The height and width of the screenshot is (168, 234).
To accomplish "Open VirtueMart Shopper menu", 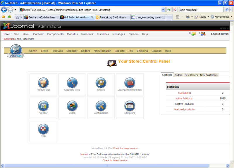I will coord(72,51).
